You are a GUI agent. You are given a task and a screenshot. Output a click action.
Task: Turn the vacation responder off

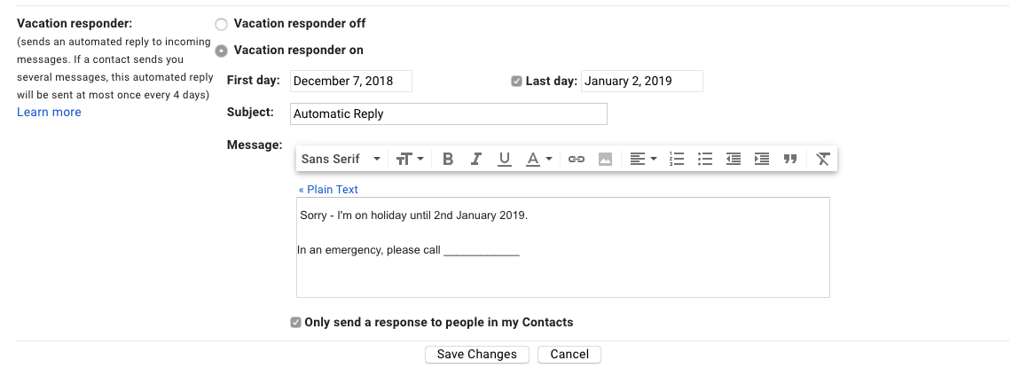tap(222, 24)
